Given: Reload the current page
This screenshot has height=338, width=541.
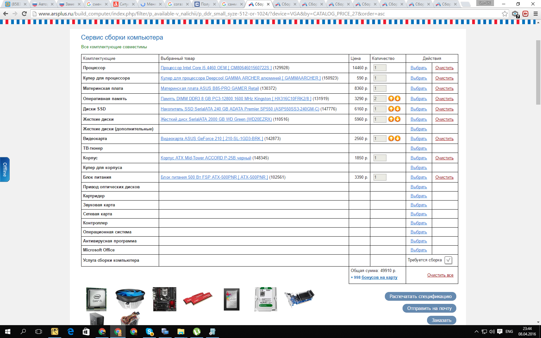Looking at the screenshot, I should tap(24, 14).
